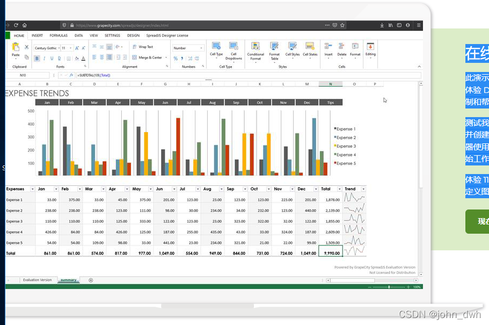Click the Delete icon in Cells group
This screenshot has width=489, height=325.
tap(341, 46)
